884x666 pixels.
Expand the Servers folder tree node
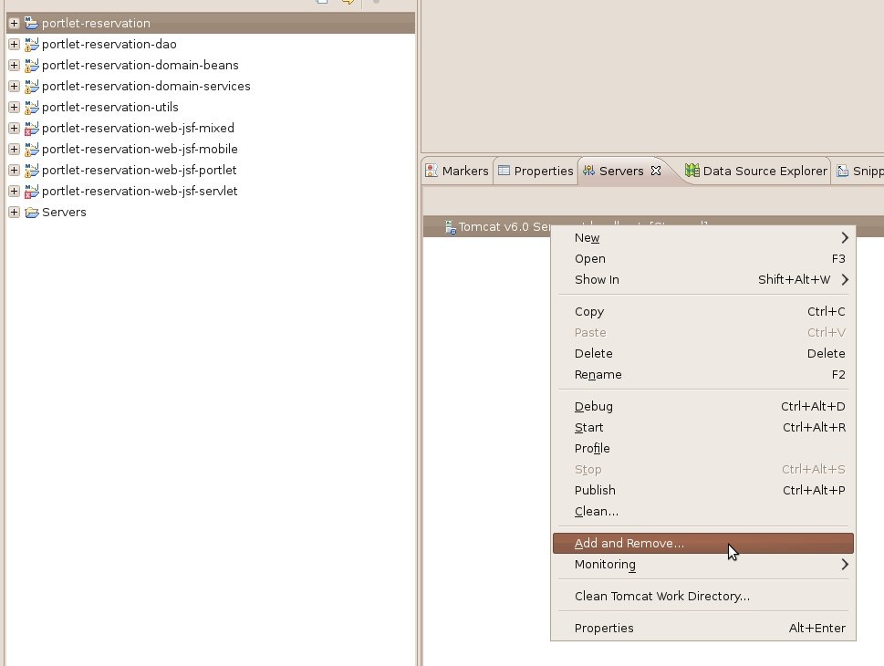click(14, 213)
